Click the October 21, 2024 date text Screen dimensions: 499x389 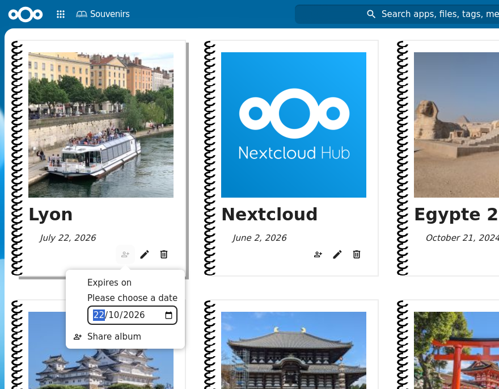tap(462, 238)
